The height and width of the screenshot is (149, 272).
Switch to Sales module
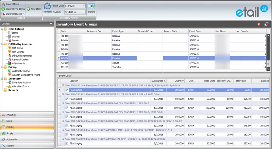pos(27,121)
